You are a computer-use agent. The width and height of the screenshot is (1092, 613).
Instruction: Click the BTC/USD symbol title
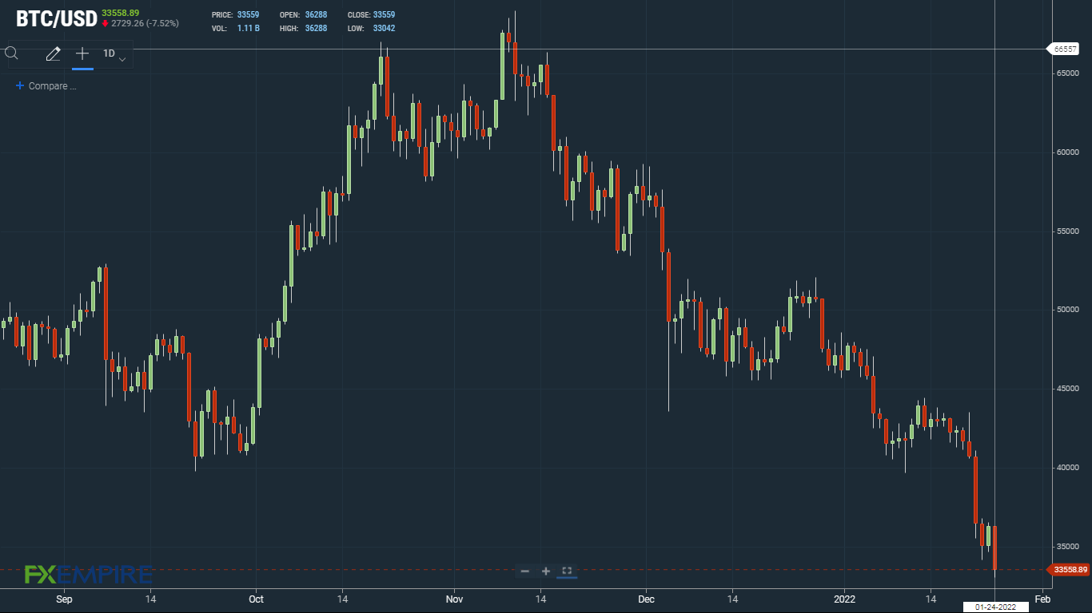[57, 18]
